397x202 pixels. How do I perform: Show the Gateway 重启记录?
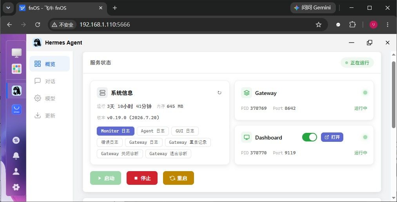tap(188, 142)
